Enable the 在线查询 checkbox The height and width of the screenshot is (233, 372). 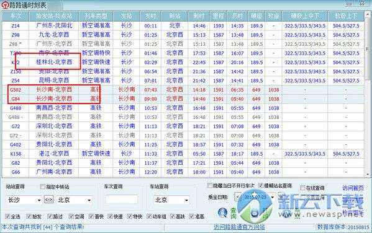302,188
